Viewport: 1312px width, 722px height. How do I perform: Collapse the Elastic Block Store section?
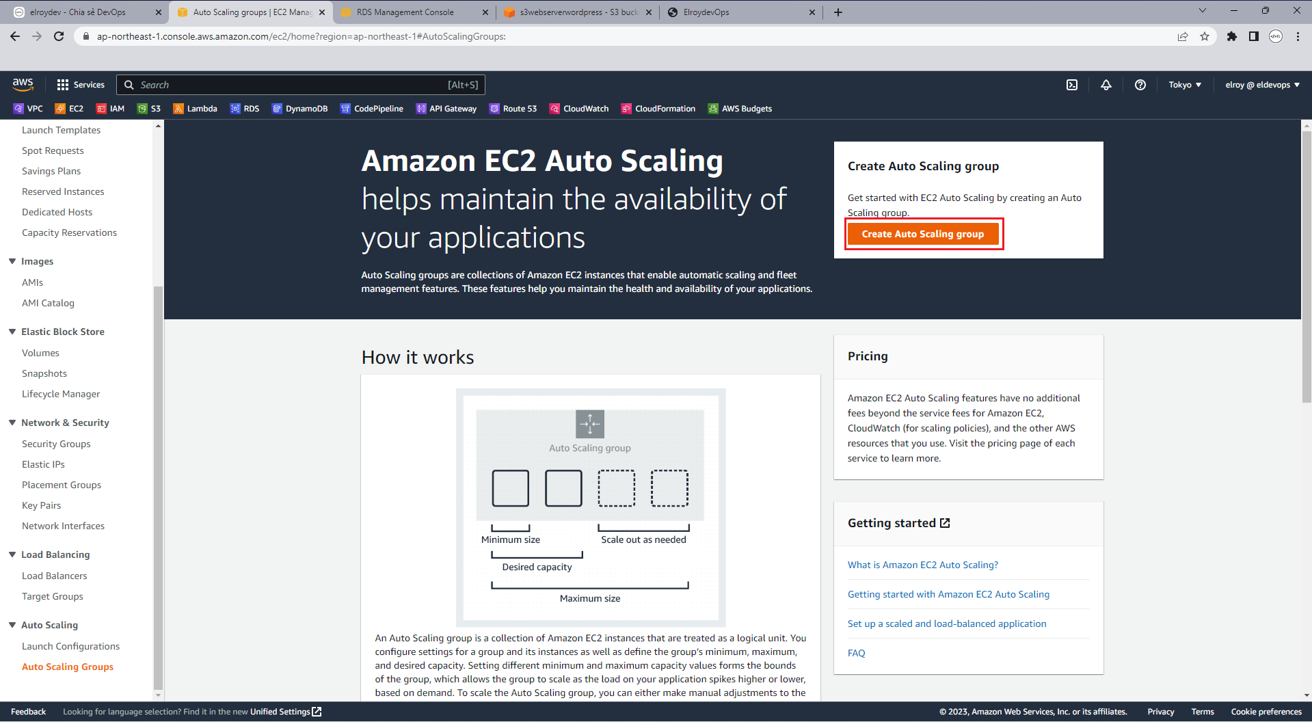[12, 332]
